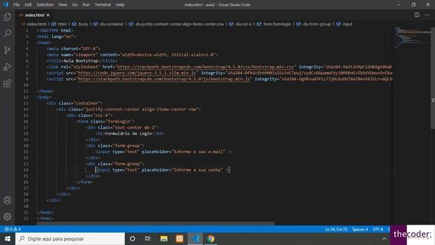Open the errors and warnings status indicator

click(13, 229)
